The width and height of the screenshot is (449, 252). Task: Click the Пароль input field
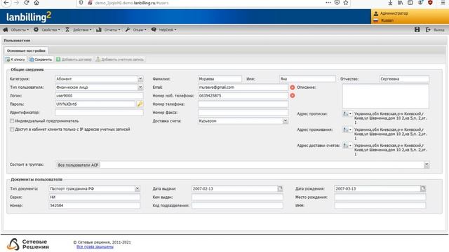[x=95, y=104]
